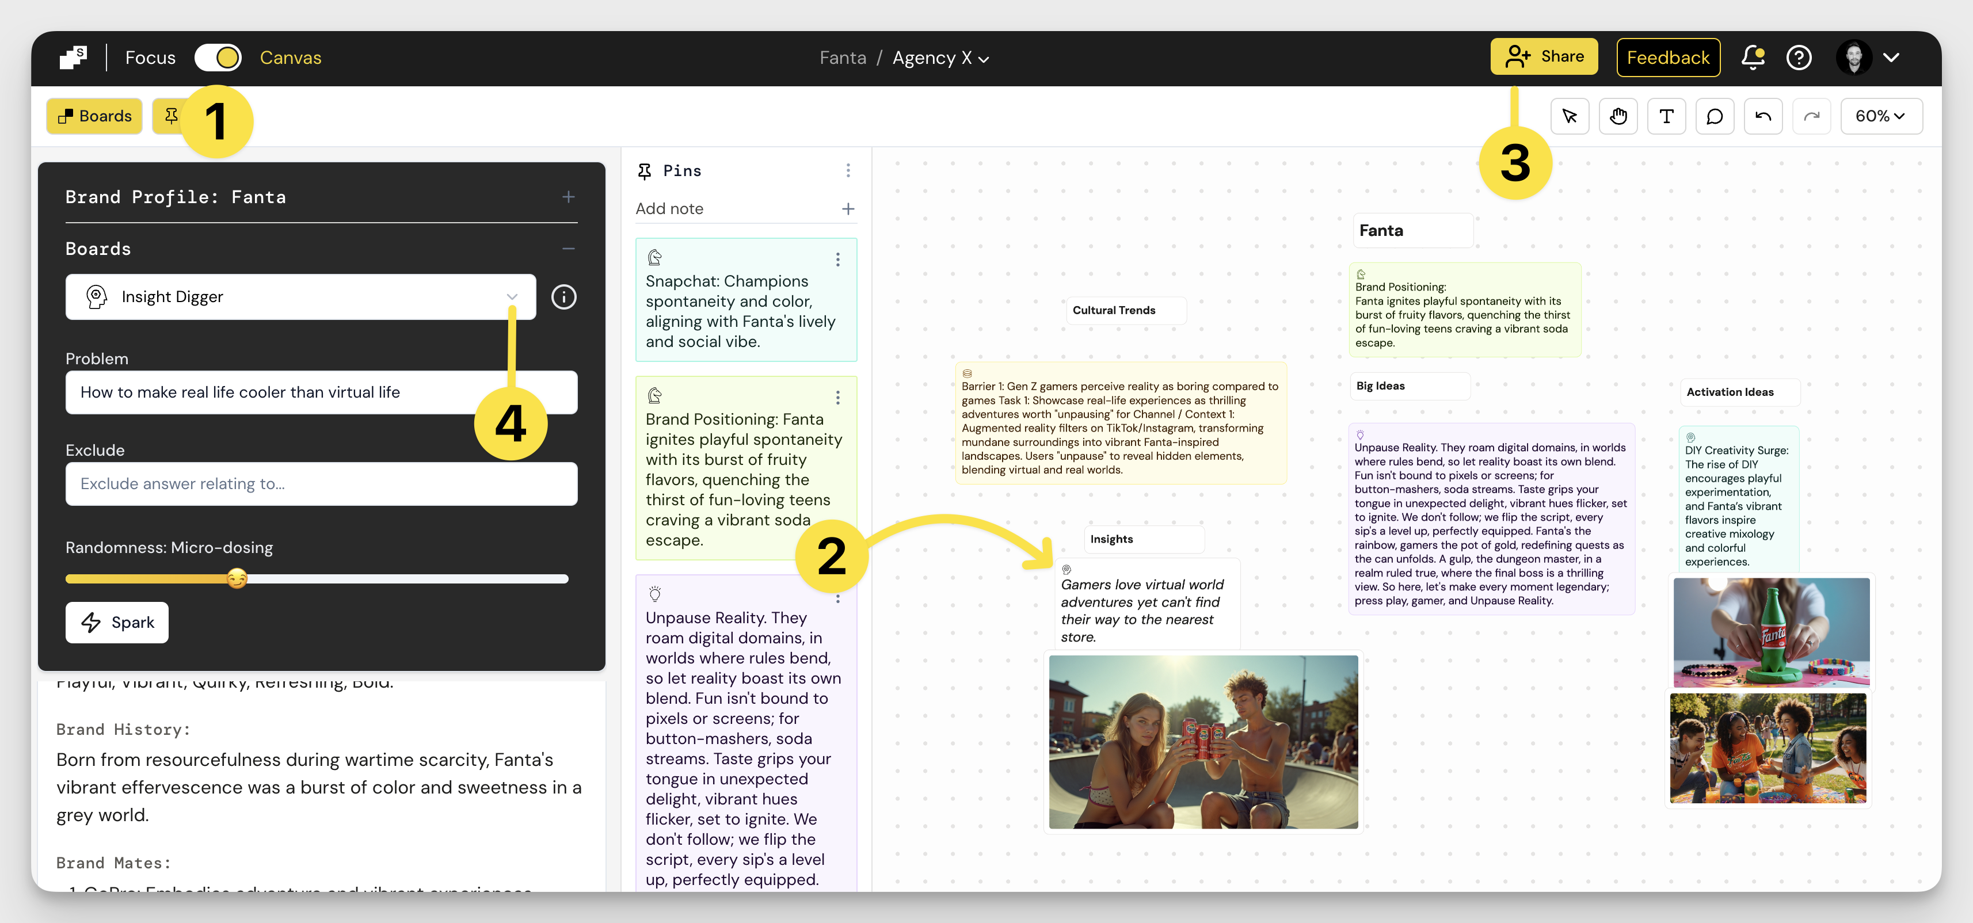This screenshot has height=923, width=1973.
Task: Toggle the Focus/Canvas switch
Action: tap(218, 58)
